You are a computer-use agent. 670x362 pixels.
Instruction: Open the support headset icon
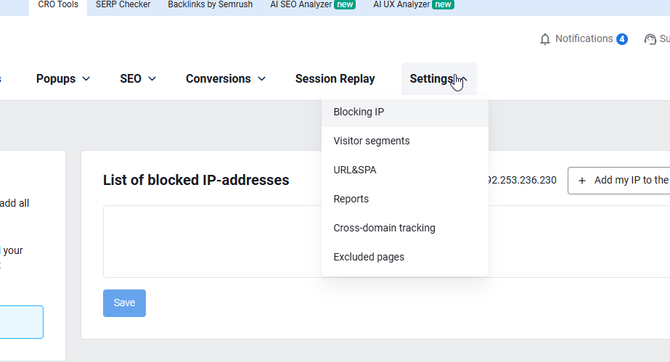(650, 39)
